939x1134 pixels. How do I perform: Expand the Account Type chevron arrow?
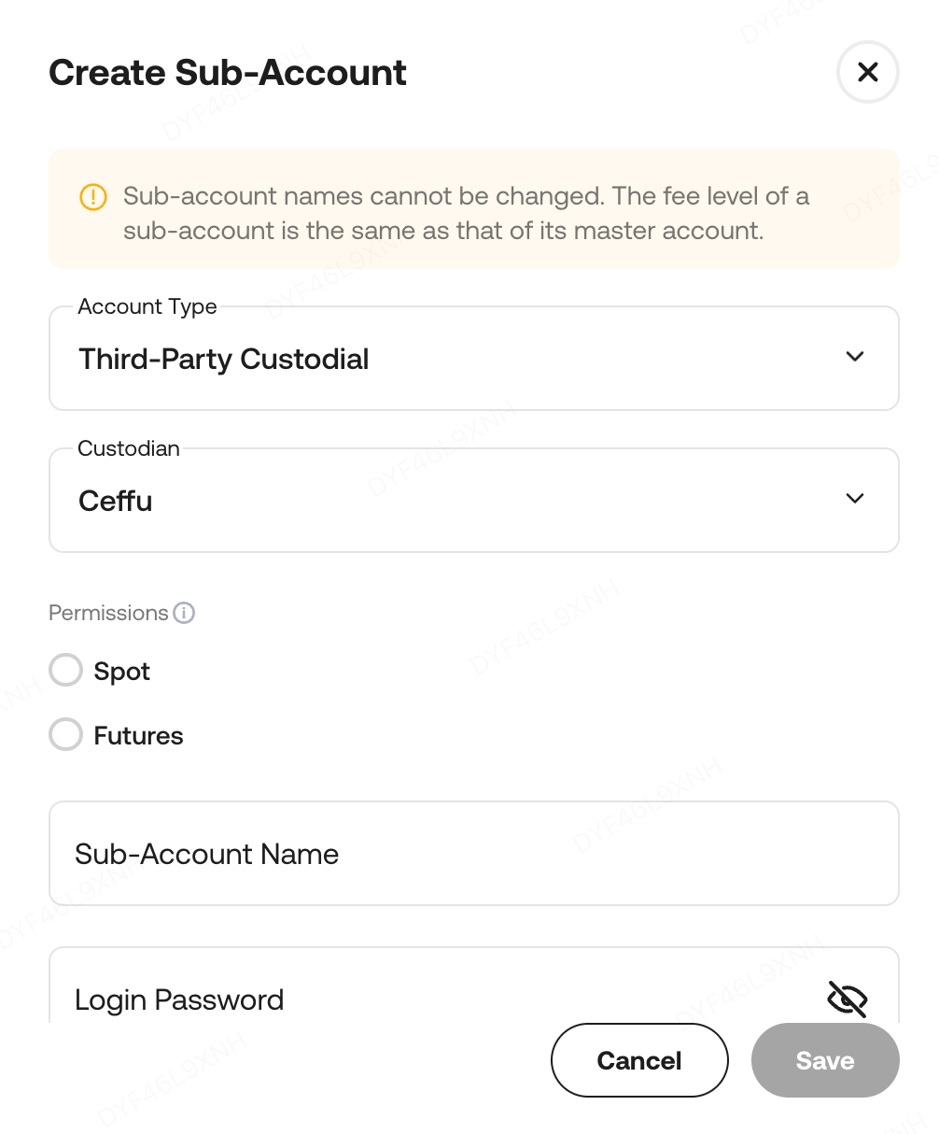(x=854, y=357)
